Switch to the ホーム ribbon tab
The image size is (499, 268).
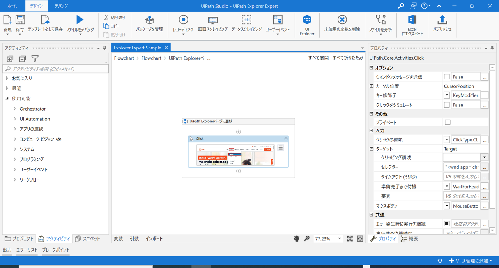click(x=12, y=6)
